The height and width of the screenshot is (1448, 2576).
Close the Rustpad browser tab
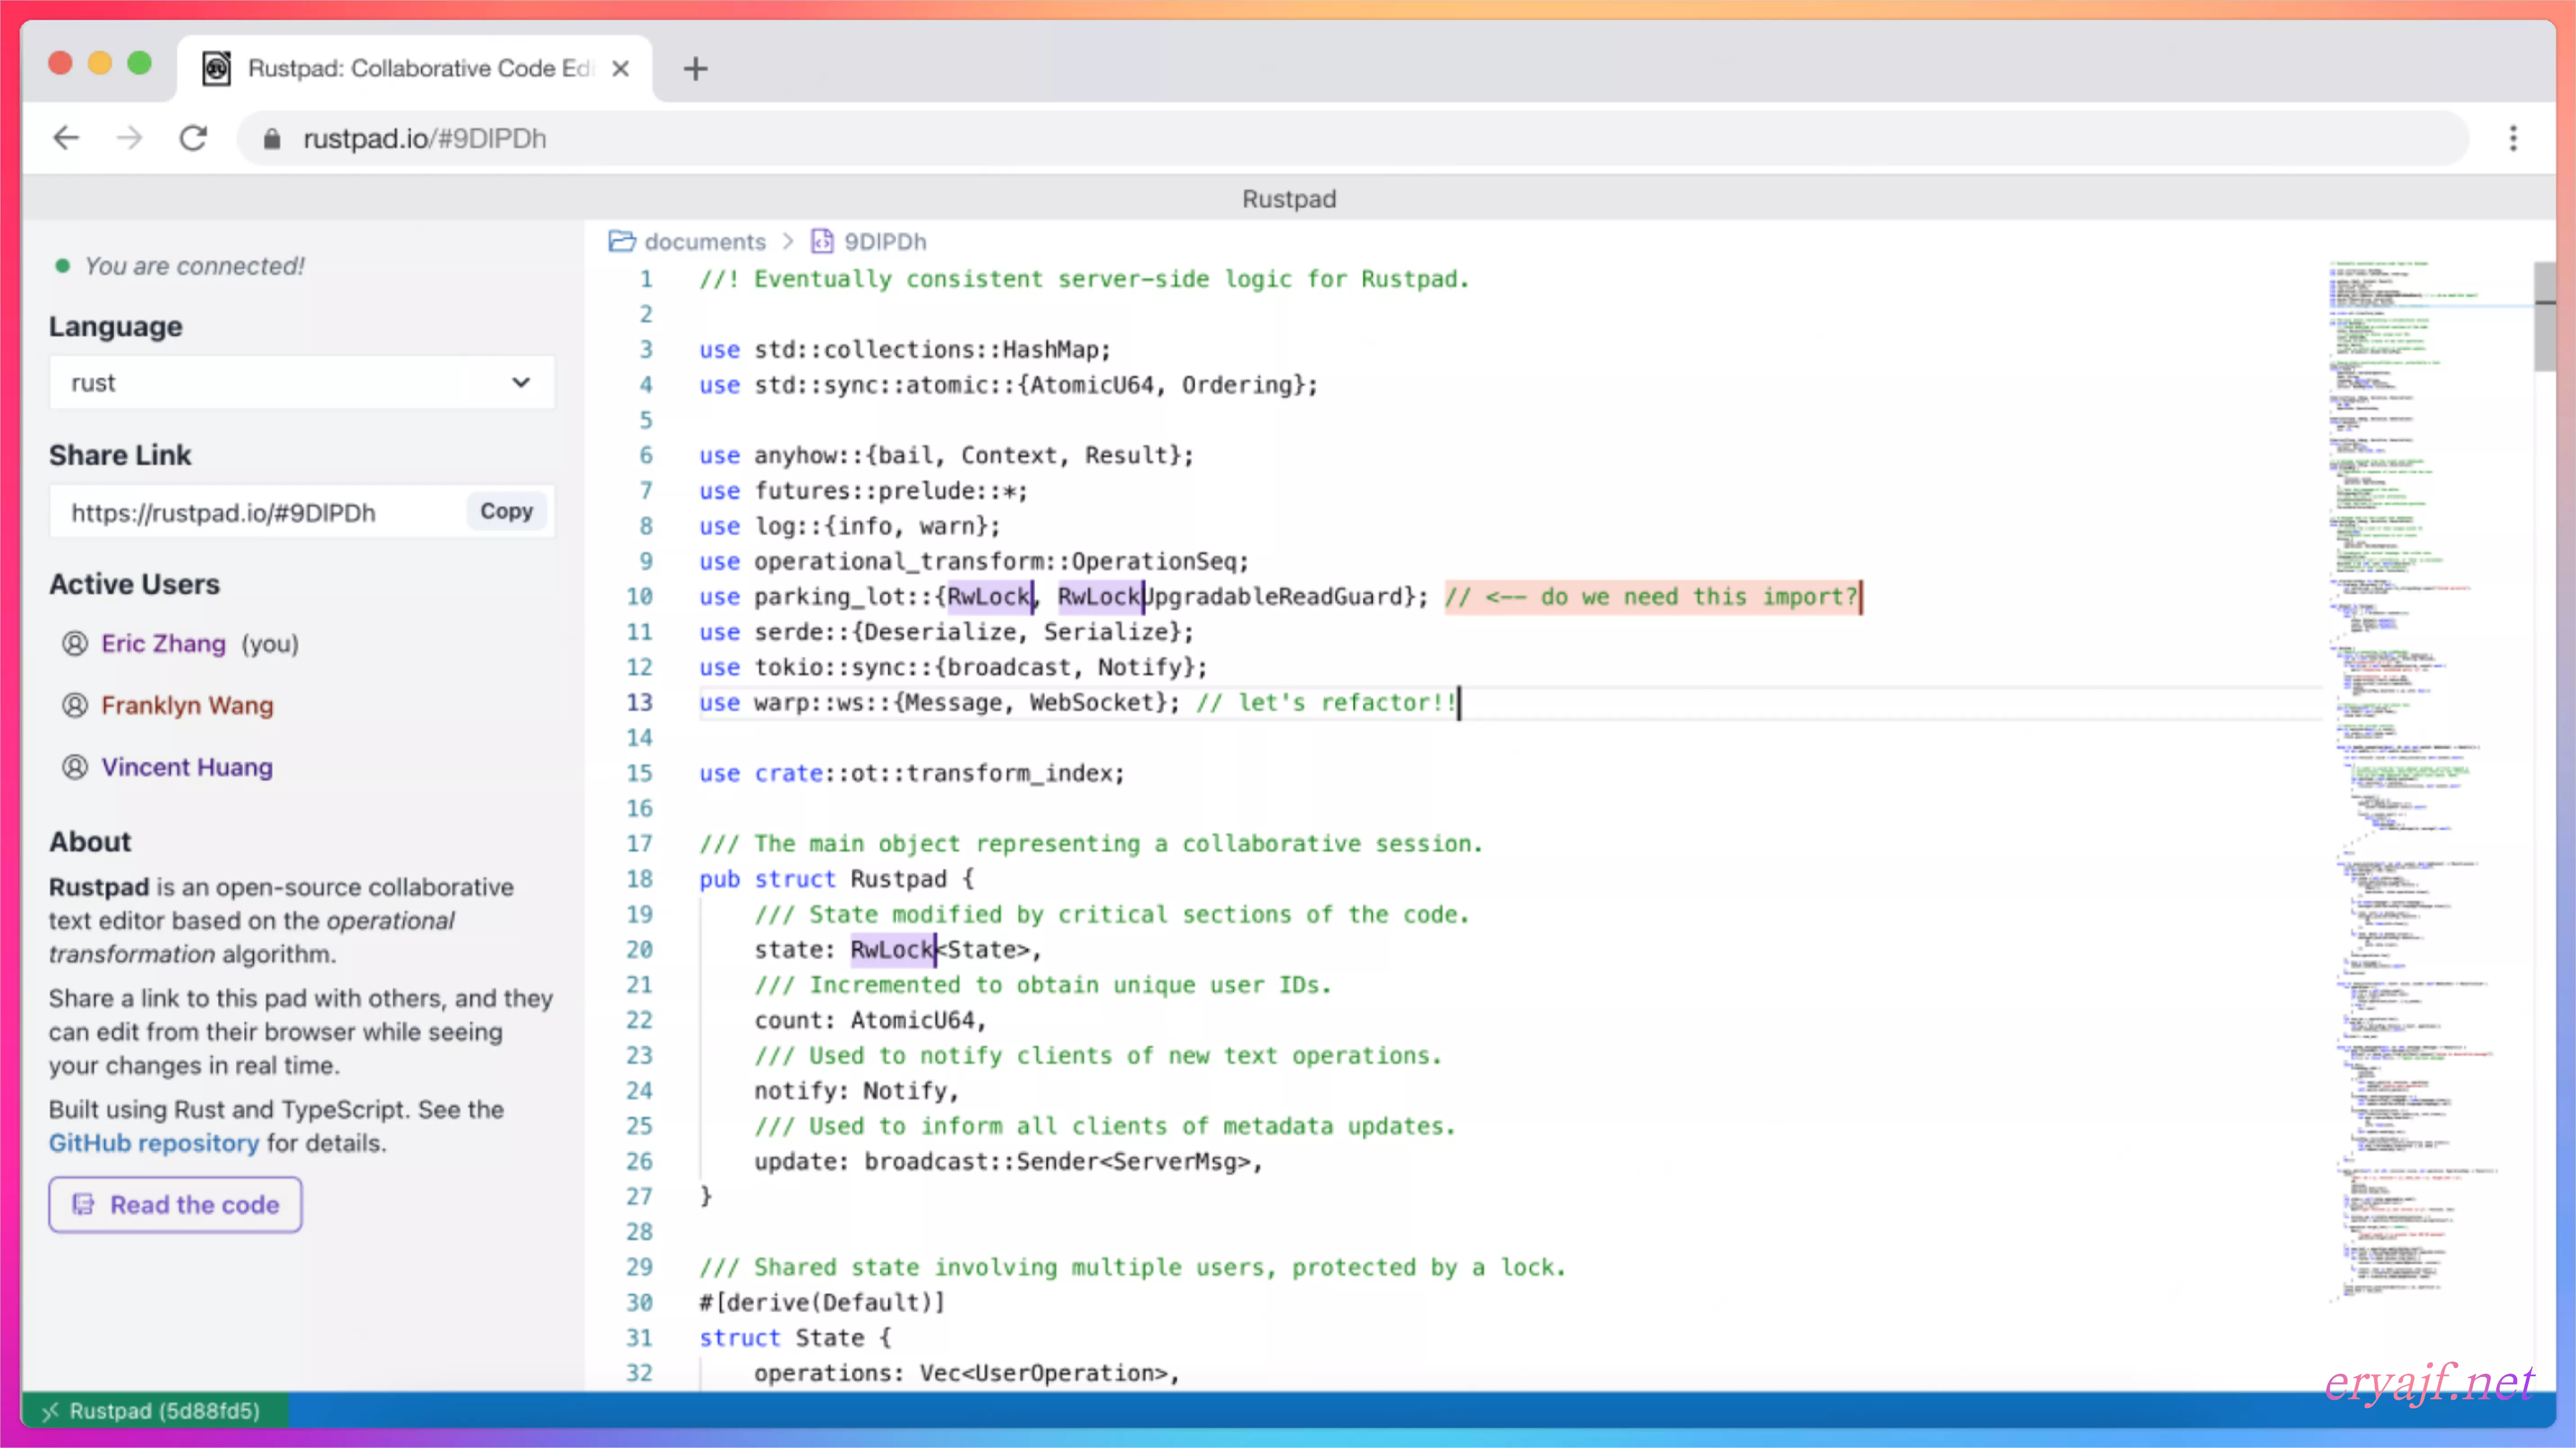620,68
